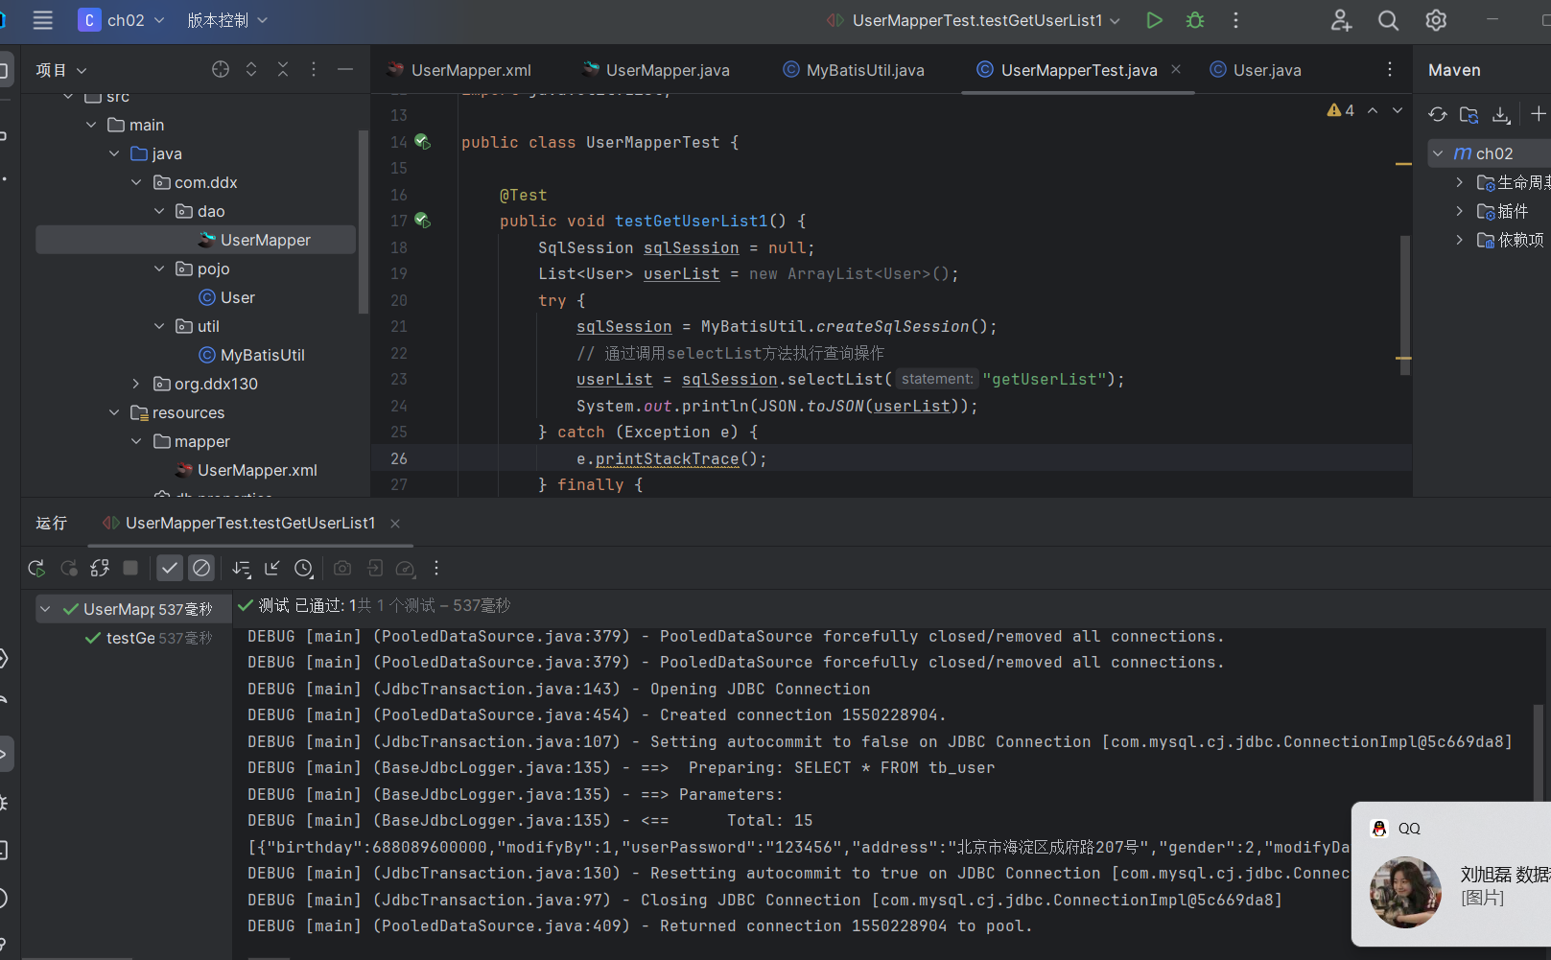Reload all Maven projects
This screenshot has height=960, width=1551.
pyautogui.click(x=1437, y=115)
